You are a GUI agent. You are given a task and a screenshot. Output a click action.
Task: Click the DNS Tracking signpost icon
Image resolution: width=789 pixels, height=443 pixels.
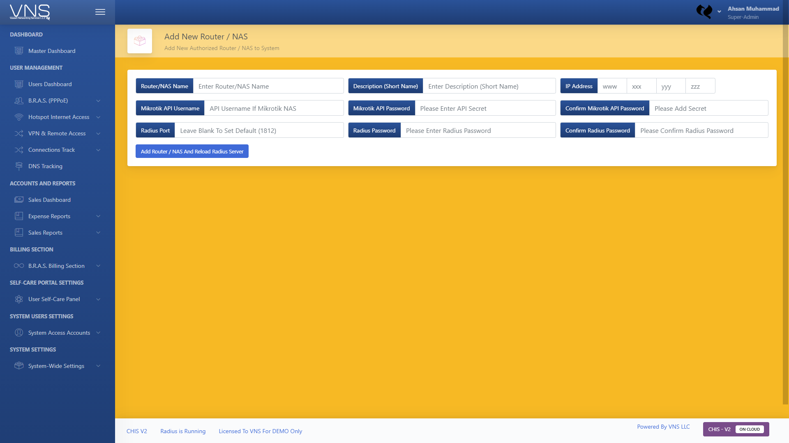(19, 166)
